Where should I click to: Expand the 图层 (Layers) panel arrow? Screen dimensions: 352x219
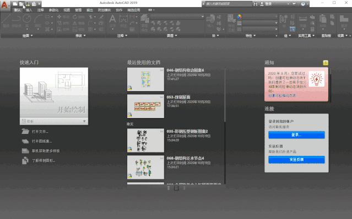[176, 36]
